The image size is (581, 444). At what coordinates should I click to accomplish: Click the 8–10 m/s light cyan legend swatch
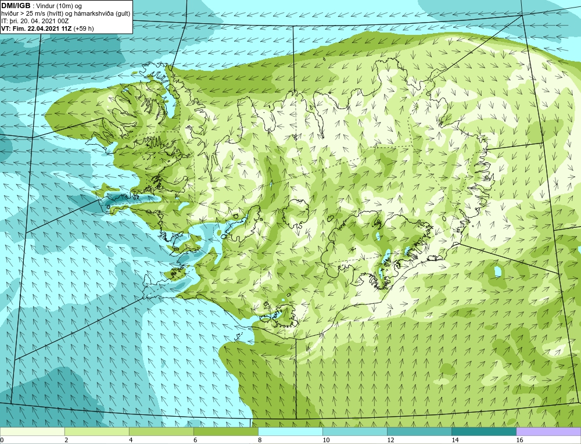point(290,431)
